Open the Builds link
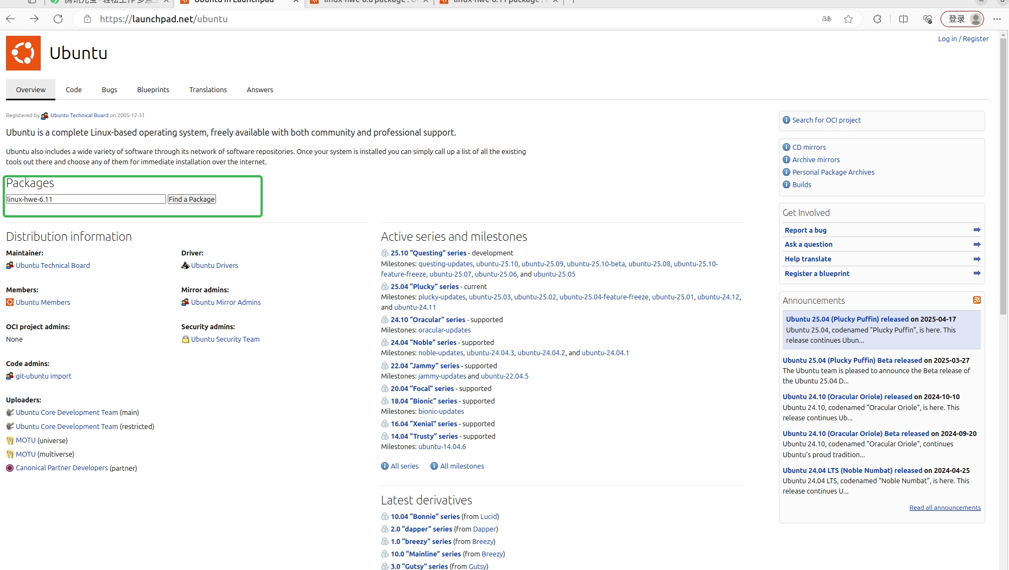The width and height of the screenshot is (1009, 570). tap(802, 184)
